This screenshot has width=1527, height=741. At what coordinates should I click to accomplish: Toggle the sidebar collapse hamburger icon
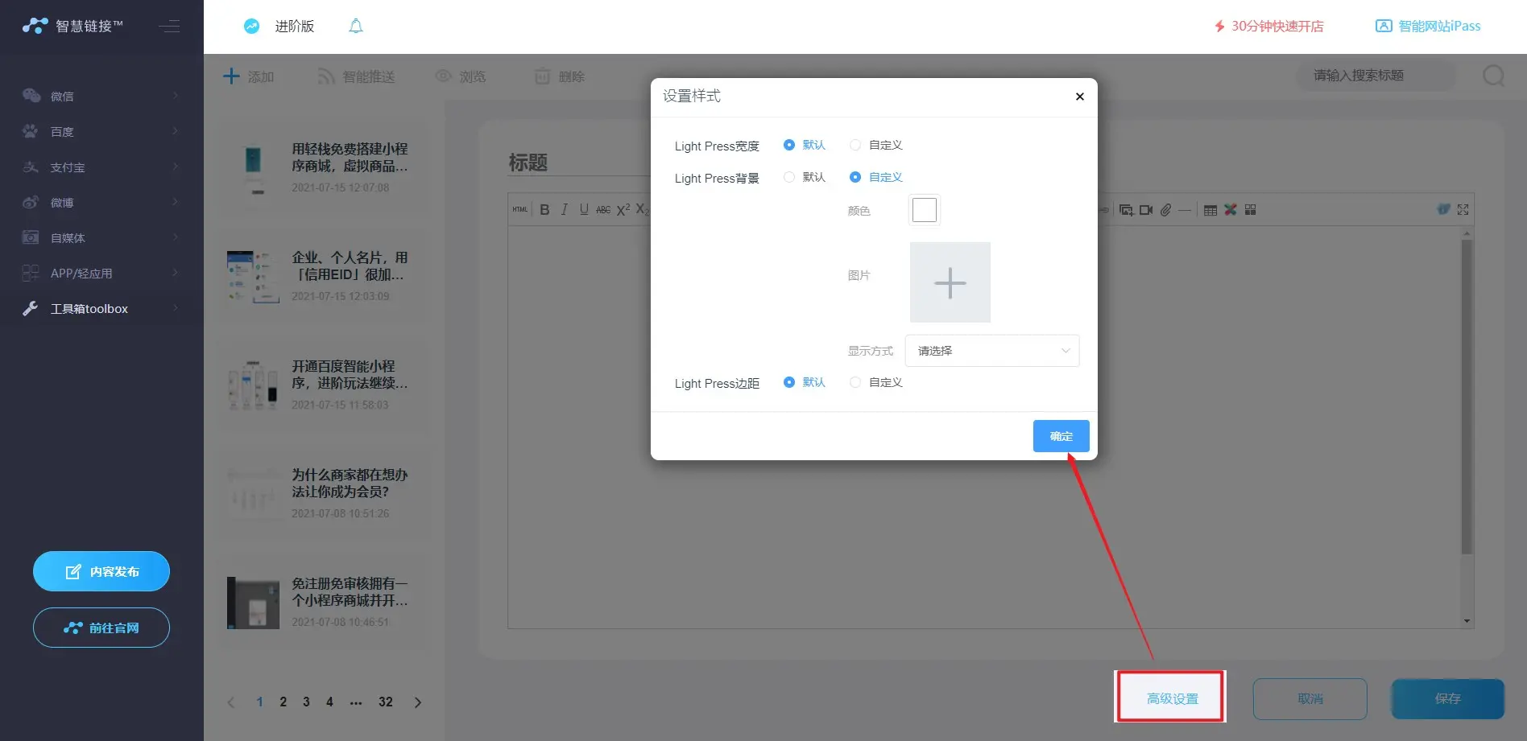tap(169, 27)
